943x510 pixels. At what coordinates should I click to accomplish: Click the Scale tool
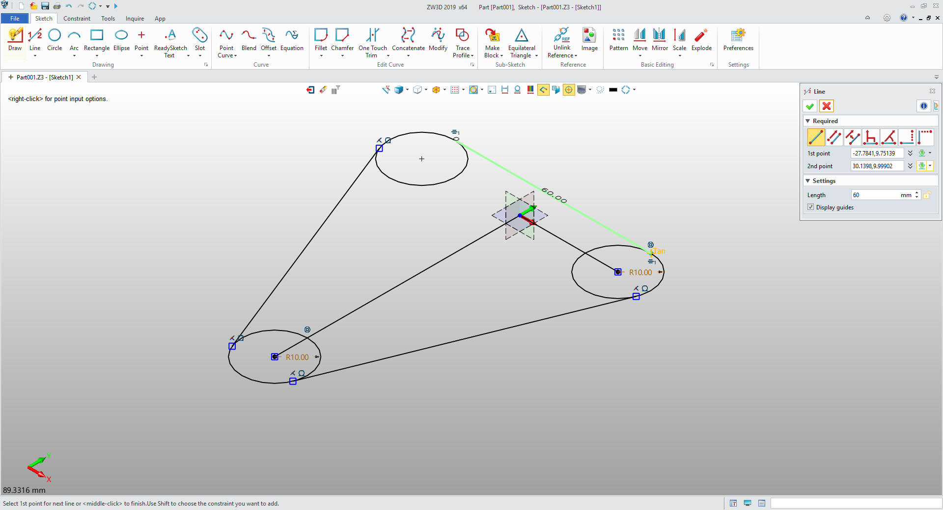tap(680, 40)
